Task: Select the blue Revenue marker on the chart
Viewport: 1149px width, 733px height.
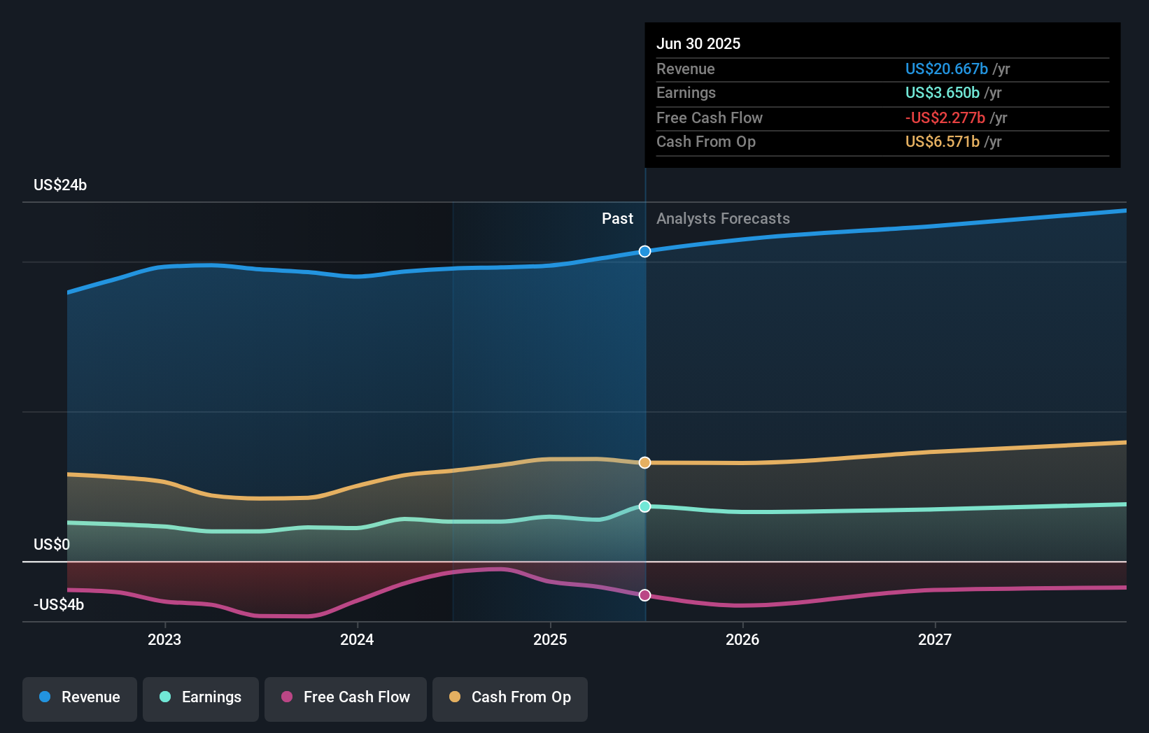Action: (x=644, y=251)
